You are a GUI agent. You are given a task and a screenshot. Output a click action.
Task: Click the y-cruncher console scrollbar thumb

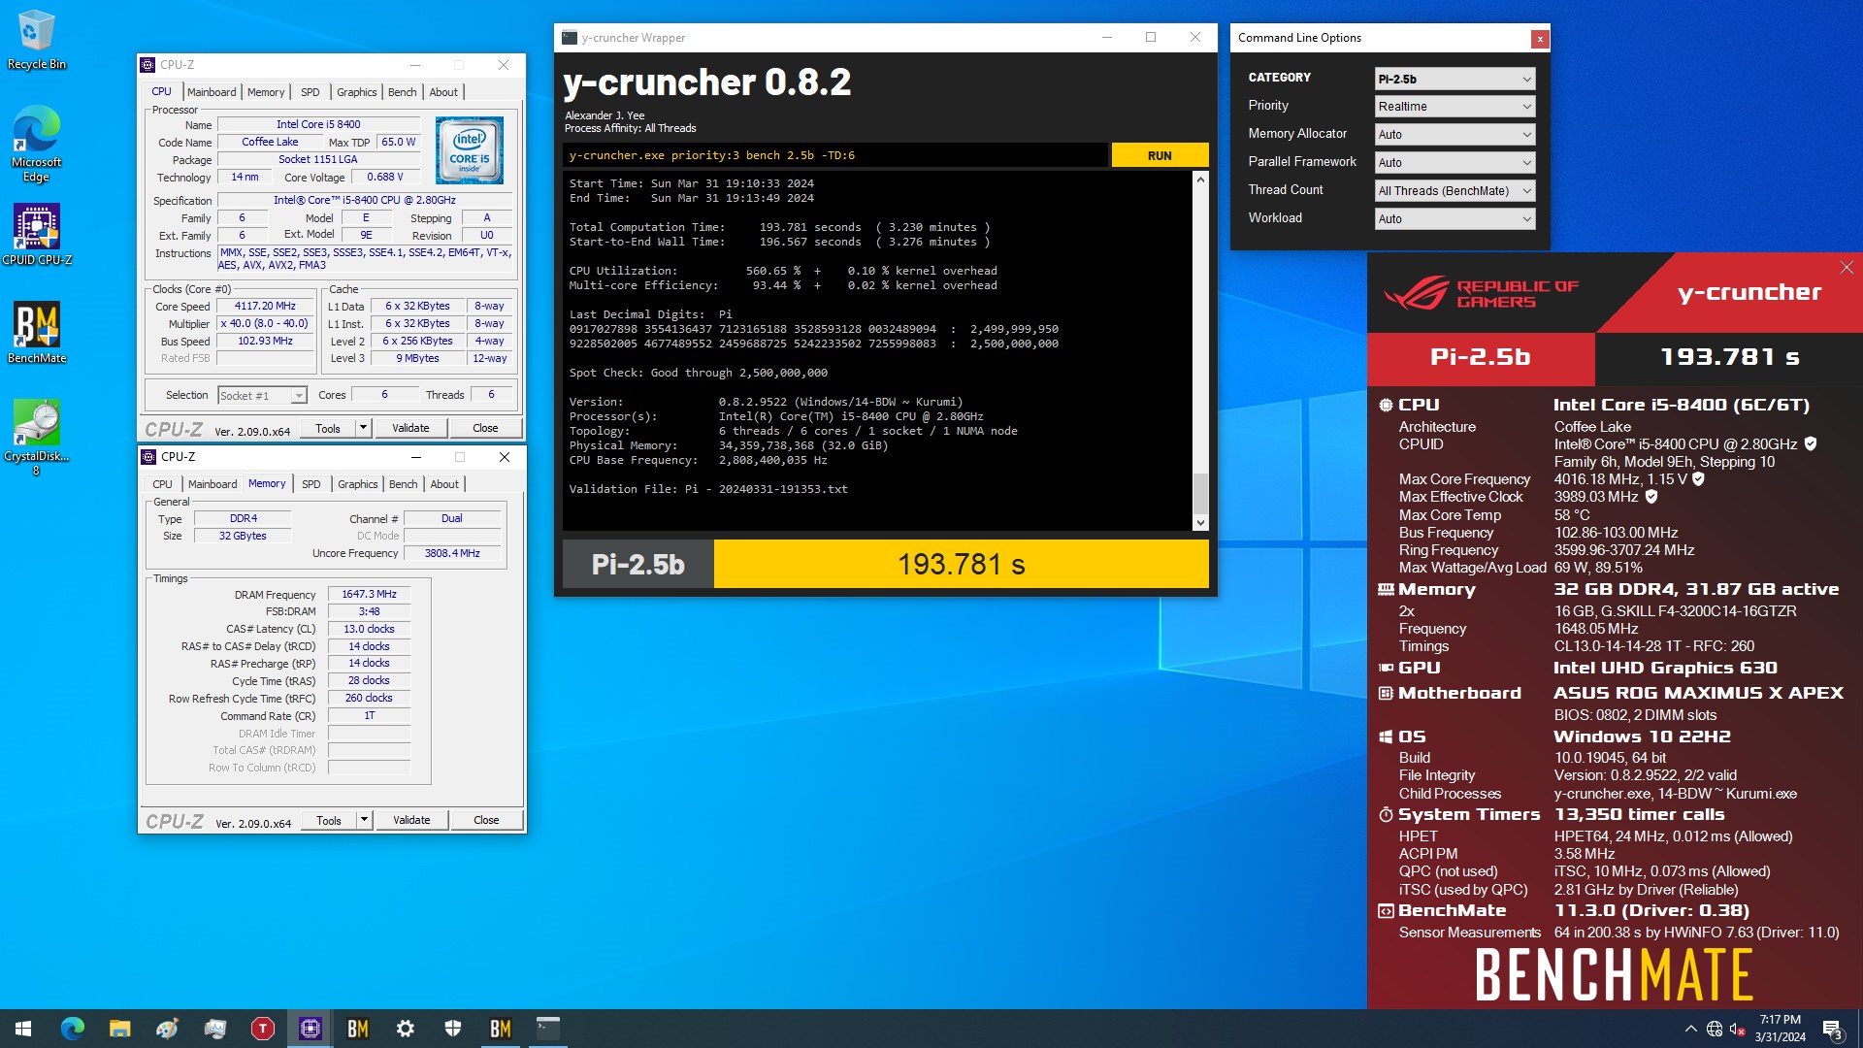pyautogui.click(x=1200, y=494)
